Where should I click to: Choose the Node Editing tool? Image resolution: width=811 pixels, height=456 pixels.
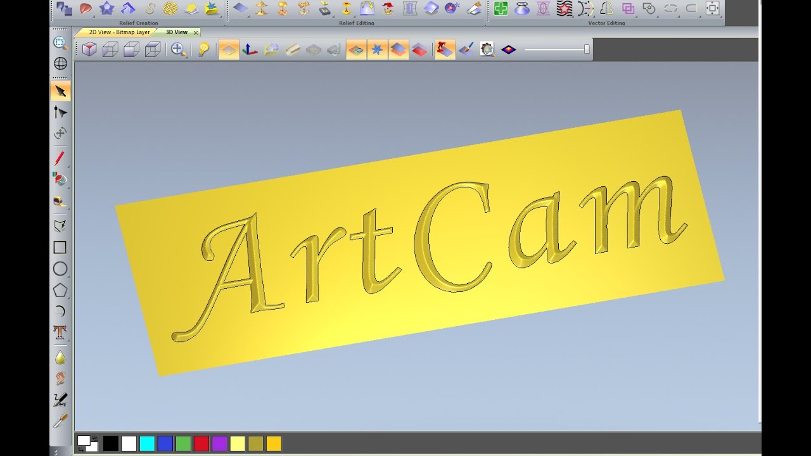pyautogui.click(x=60, y=112)
